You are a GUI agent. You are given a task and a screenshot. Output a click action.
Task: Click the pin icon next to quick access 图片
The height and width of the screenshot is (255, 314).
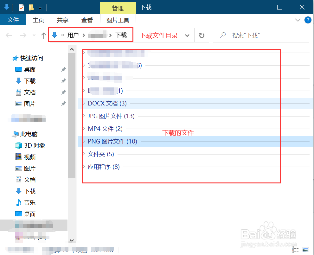(63, 104)
